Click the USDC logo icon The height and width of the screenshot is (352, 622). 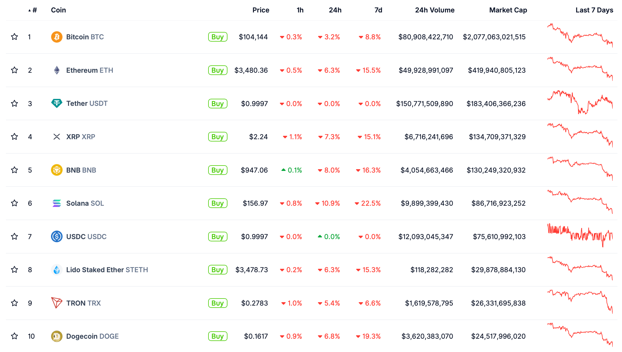click(x=57, y=237)
